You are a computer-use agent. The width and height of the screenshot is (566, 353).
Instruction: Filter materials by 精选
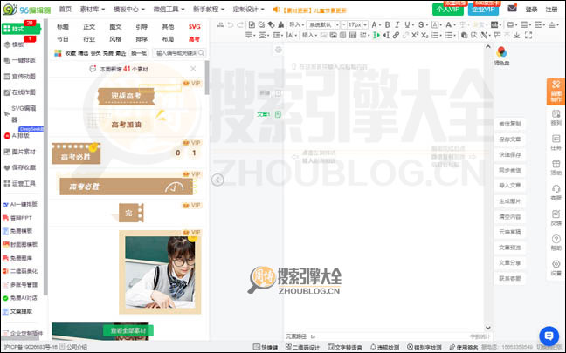click(x=83, y=53)
